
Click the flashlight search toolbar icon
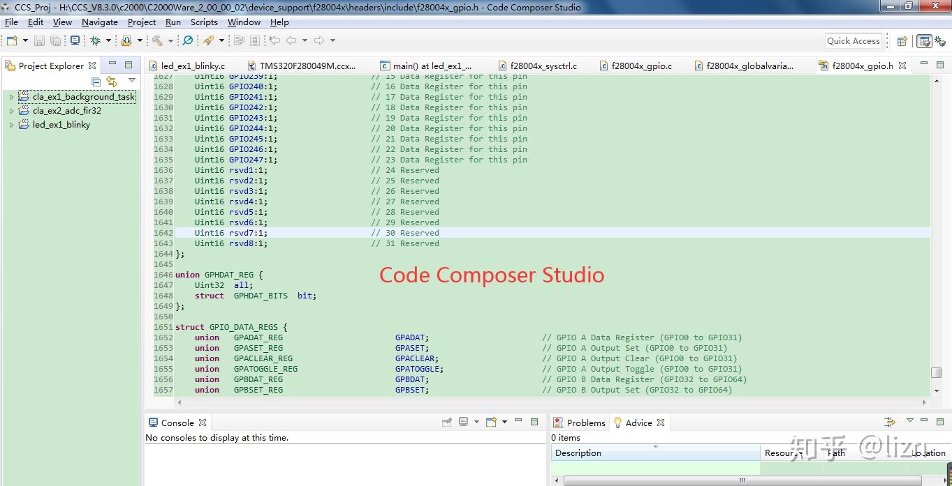[x=208, y=40]
